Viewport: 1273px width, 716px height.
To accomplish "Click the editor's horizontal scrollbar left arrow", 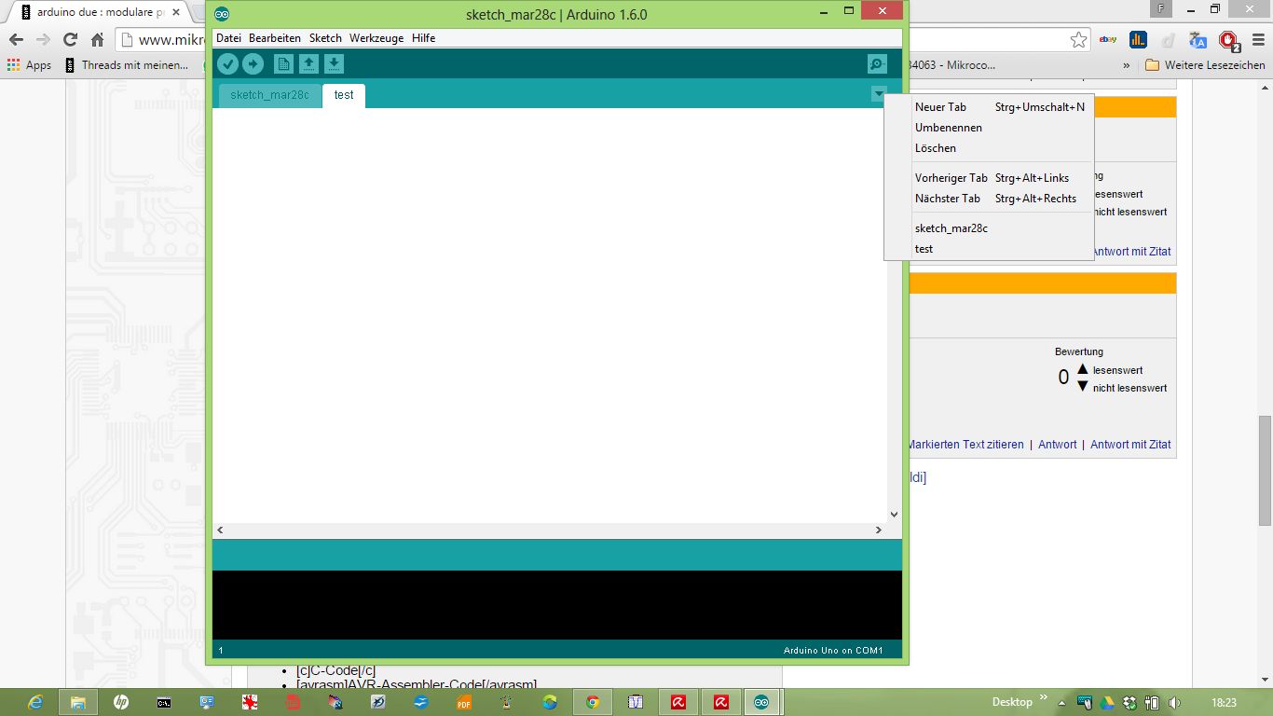I will coord(220,530).
